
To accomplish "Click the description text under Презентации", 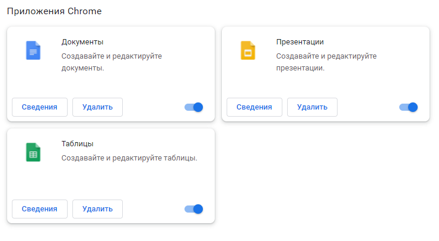I will (x=326, y=62).
